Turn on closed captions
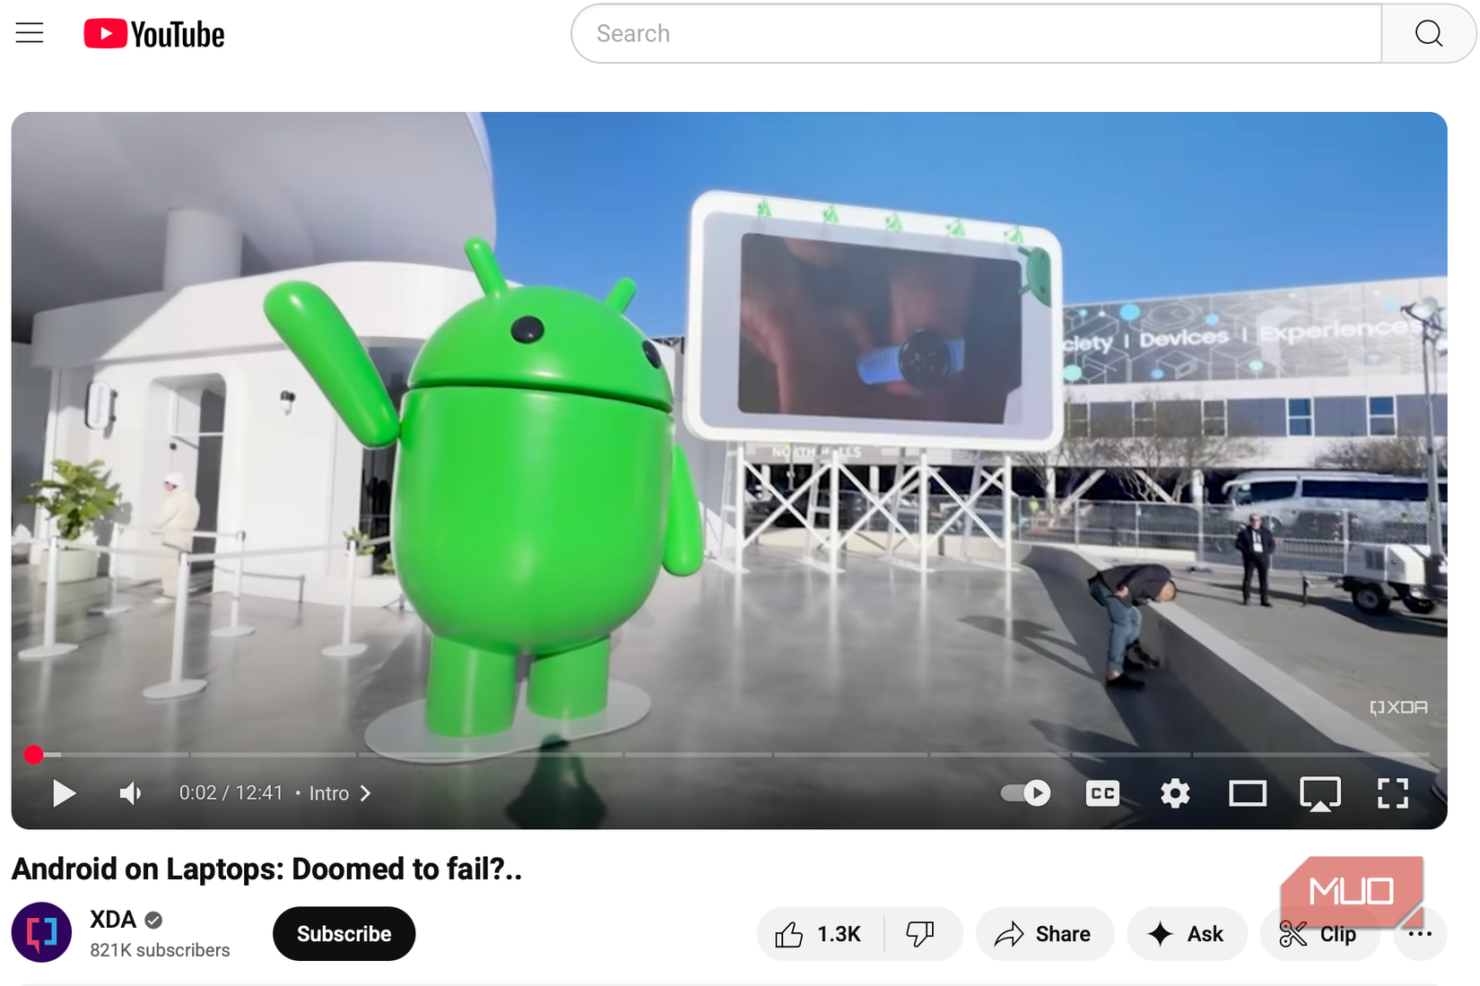Screen dimensions: 1480x986 point(1102,793)
